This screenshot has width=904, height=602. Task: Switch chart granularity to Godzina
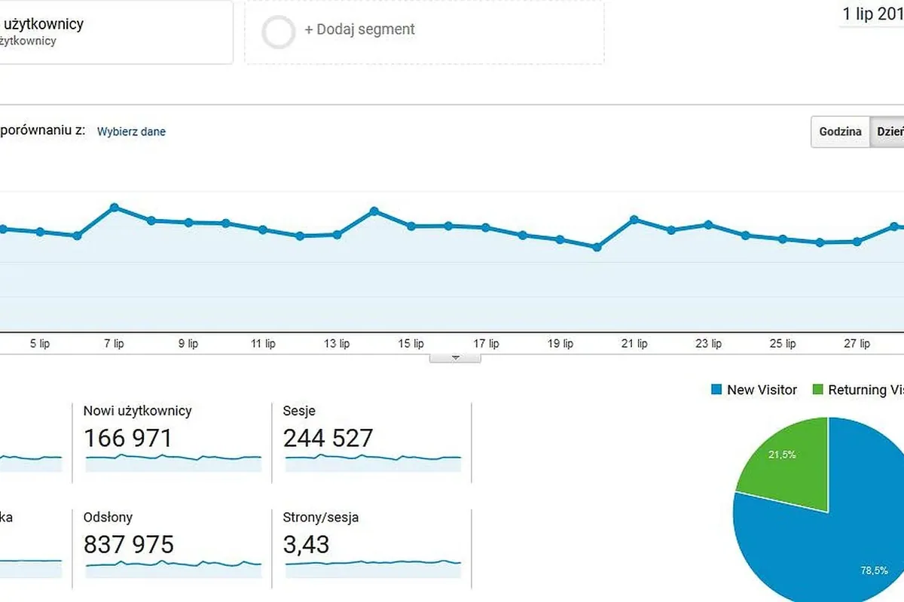click(x=841, y=132)
